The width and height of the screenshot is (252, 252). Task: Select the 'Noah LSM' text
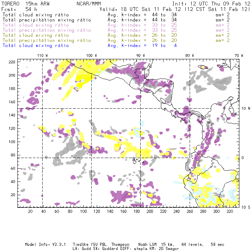click(x=147, y=245)
